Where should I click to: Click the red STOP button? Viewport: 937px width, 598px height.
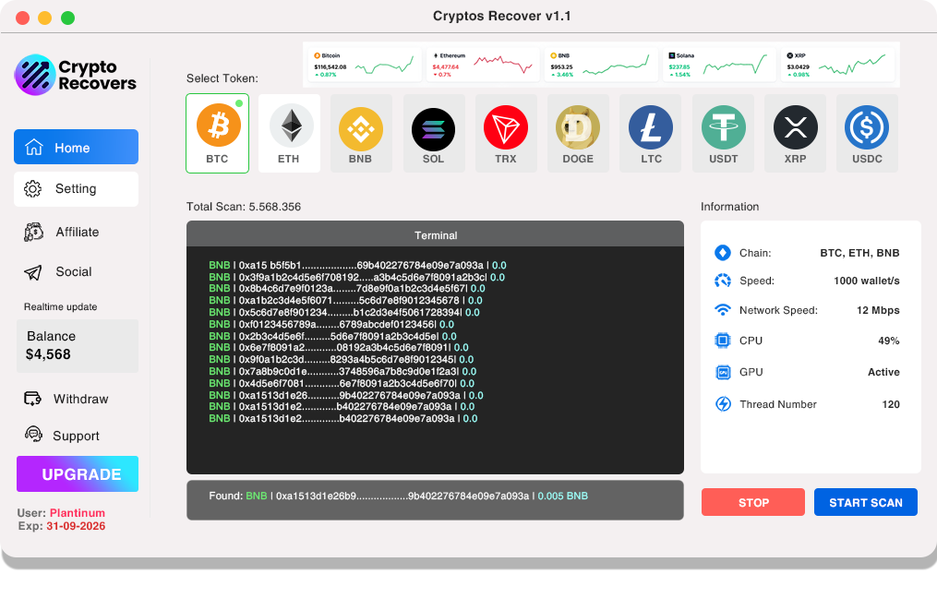753,503
